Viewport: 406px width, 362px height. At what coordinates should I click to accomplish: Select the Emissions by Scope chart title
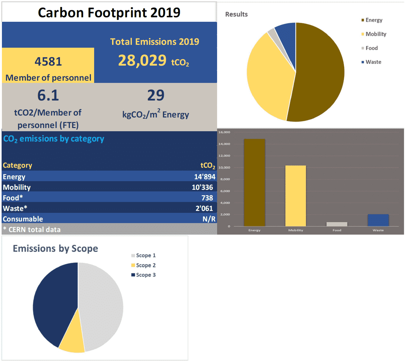(x=55, y=249)
